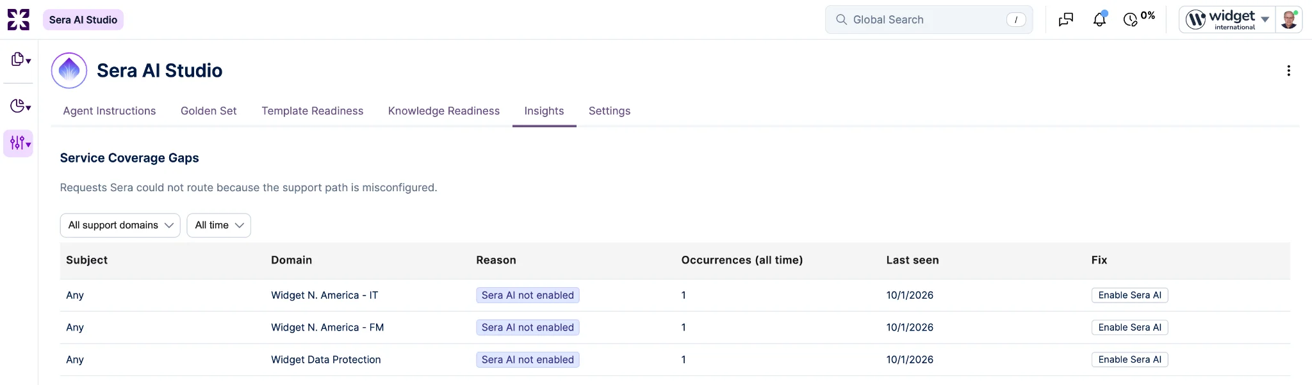
Task: Click the Domain column header
Action: click(291, 260)
